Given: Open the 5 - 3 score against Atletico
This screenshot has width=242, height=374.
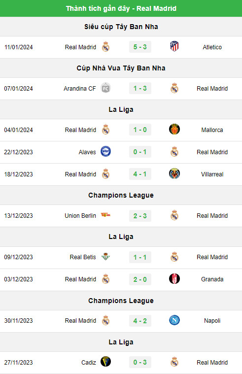Looking at the screenshot, I should (x=140, y=47).
